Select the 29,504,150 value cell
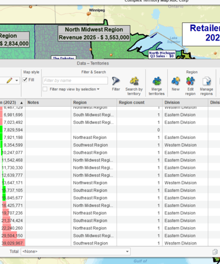The image size is (220, 264). tap(12, 236)
